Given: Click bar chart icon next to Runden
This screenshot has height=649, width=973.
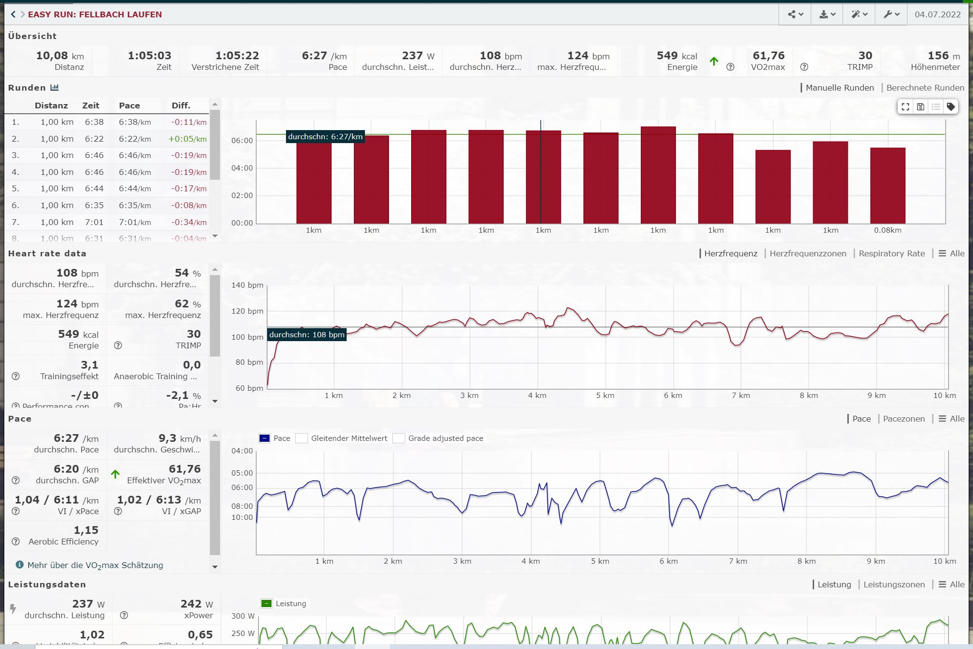Looking at the screenshot, I should click(54, 88).
